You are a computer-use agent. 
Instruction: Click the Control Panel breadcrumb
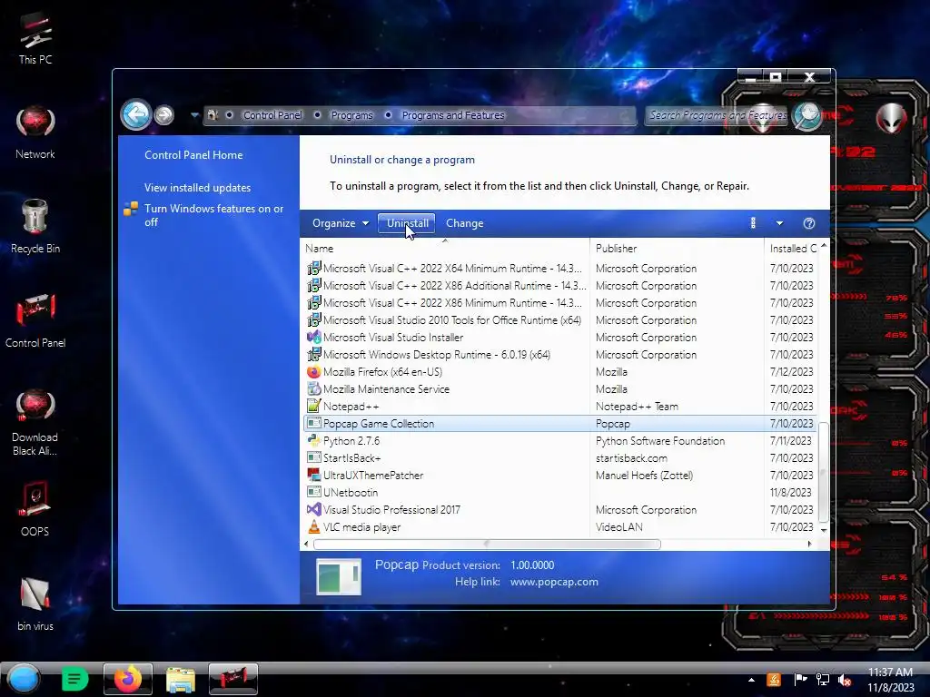272,115
